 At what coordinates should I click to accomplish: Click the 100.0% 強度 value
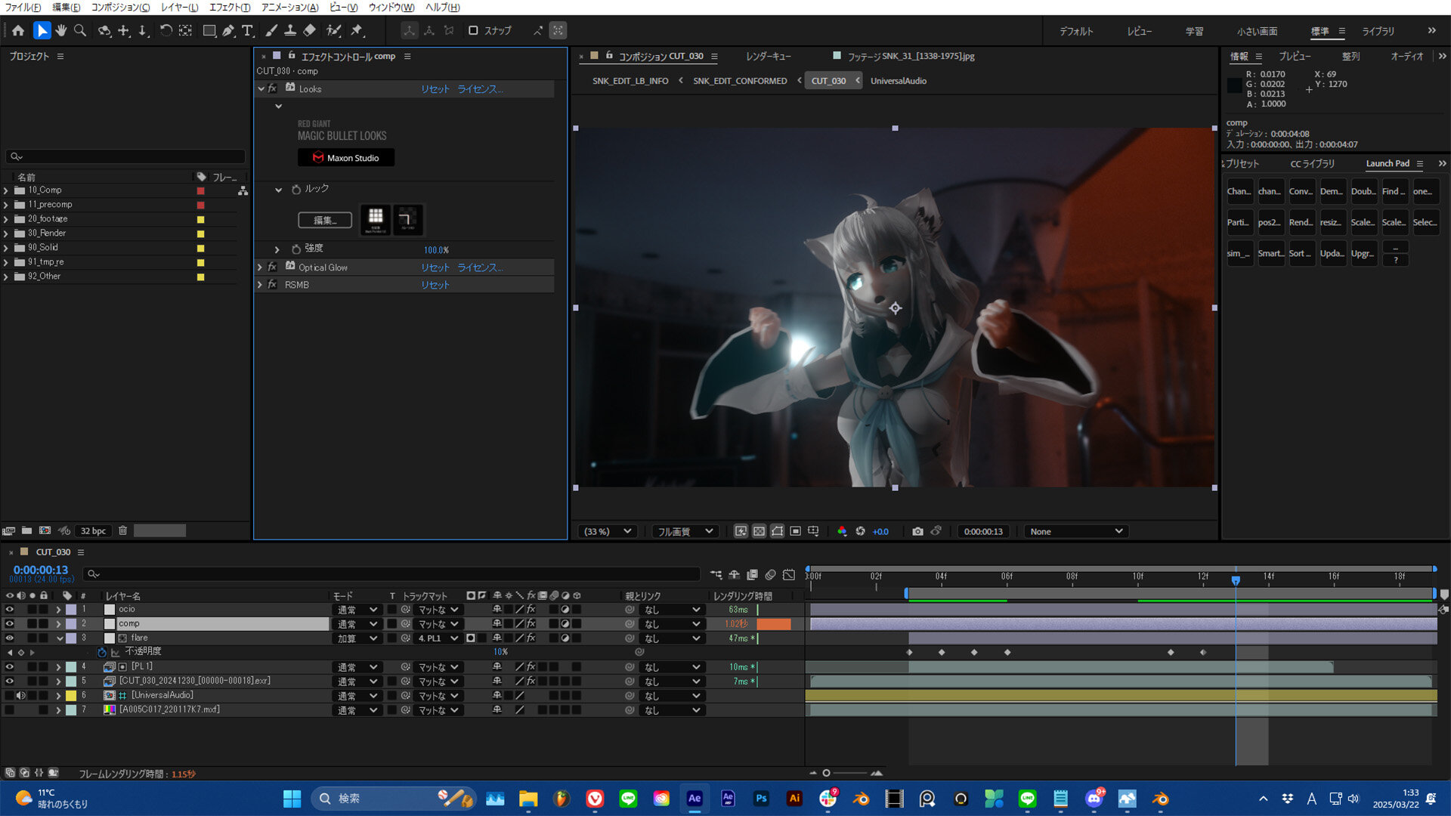(x=436, y=250)
